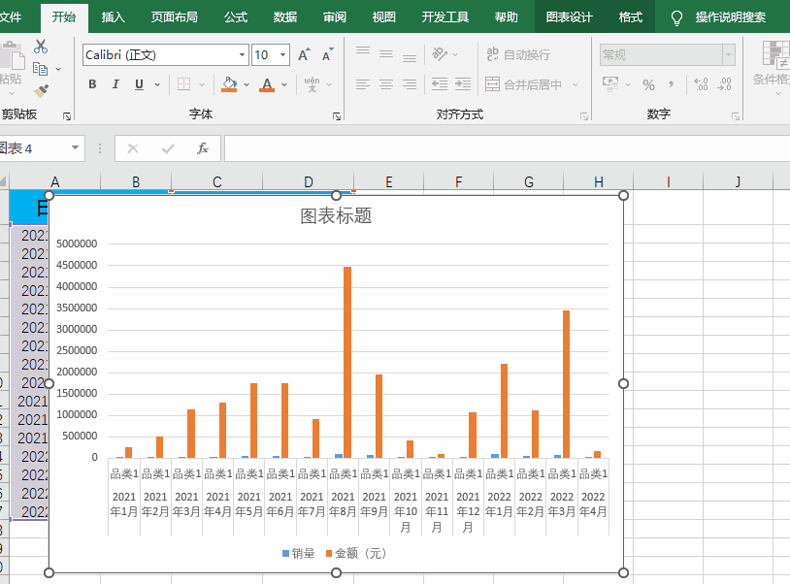The height and width of the screenshot is (584, 790).
Task: Click the 自动换行 wrap text button
Action: pyautogui.click(x=517, y=55)
